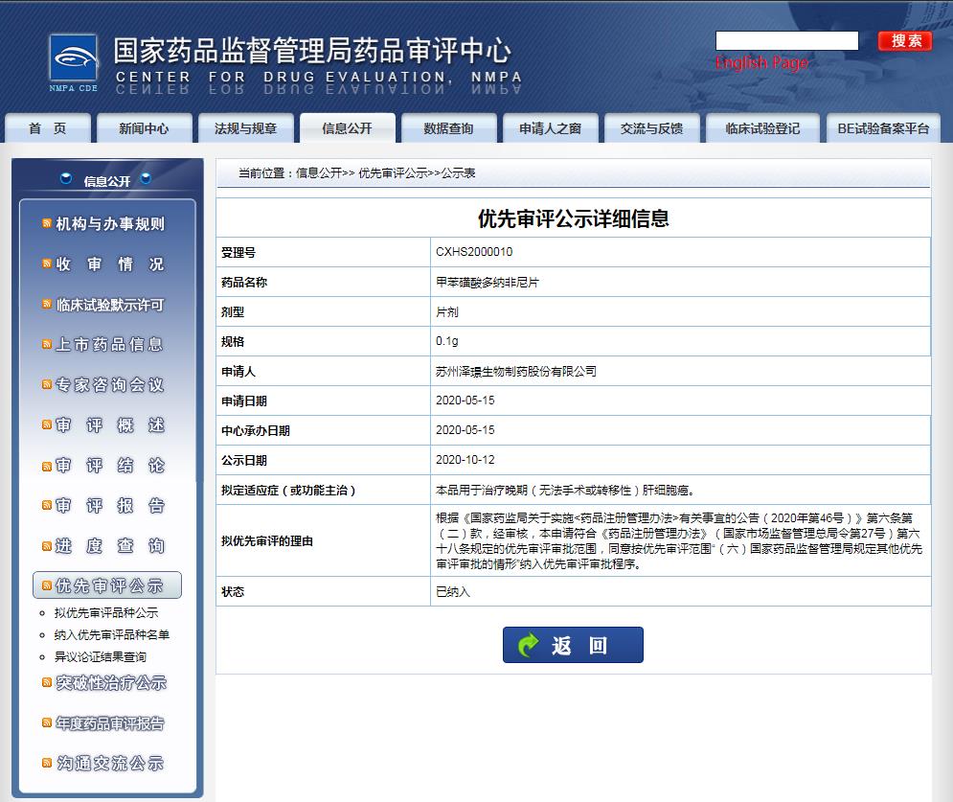Click publication date 2020-10-12

point(465,460)
